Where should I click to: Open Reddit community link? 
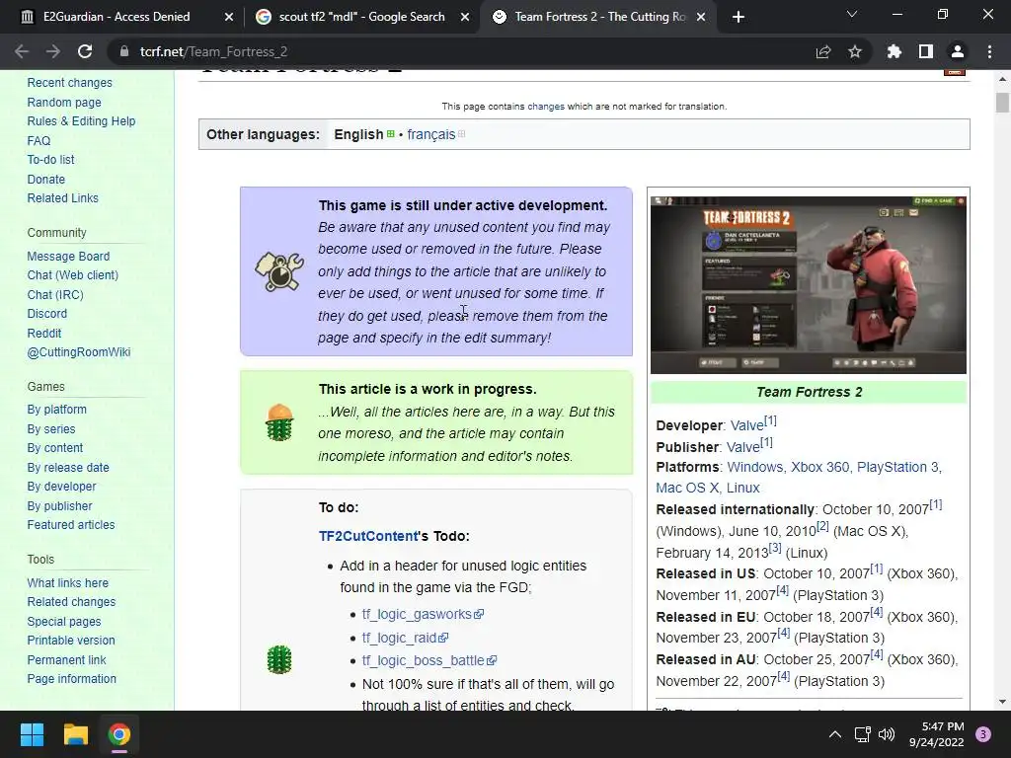44,334
